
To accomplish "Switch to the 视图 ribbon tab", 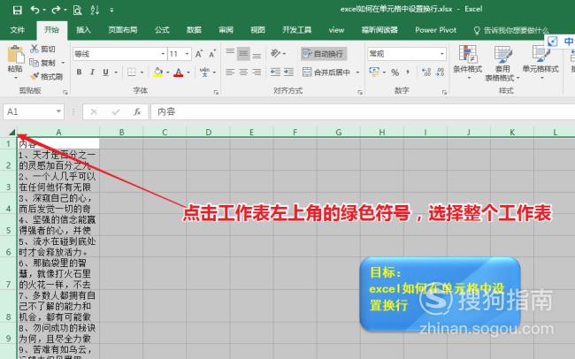I will [x=257, y=30].
